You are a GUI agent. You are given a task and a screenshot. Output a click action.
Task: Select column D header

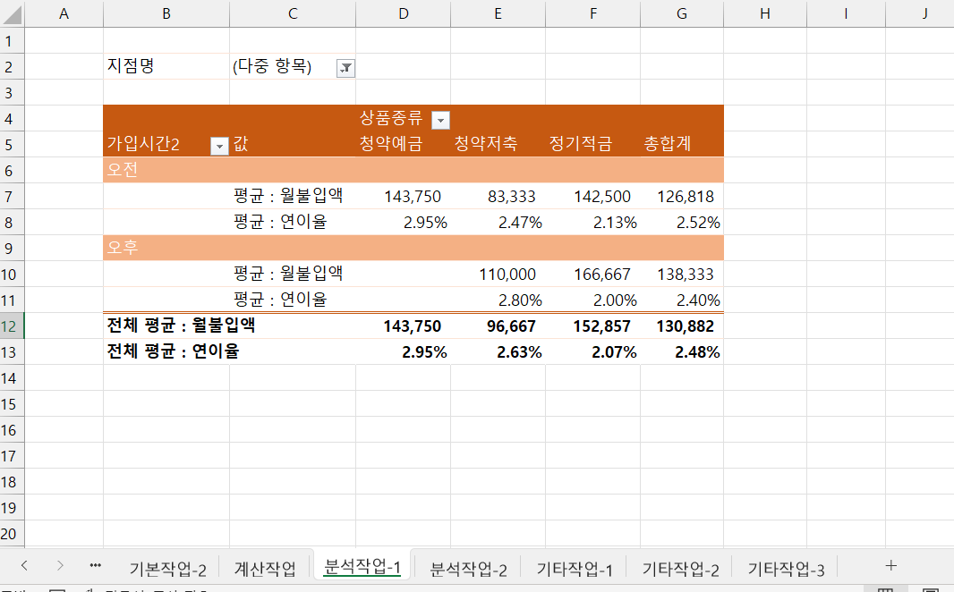click(403, 13)
